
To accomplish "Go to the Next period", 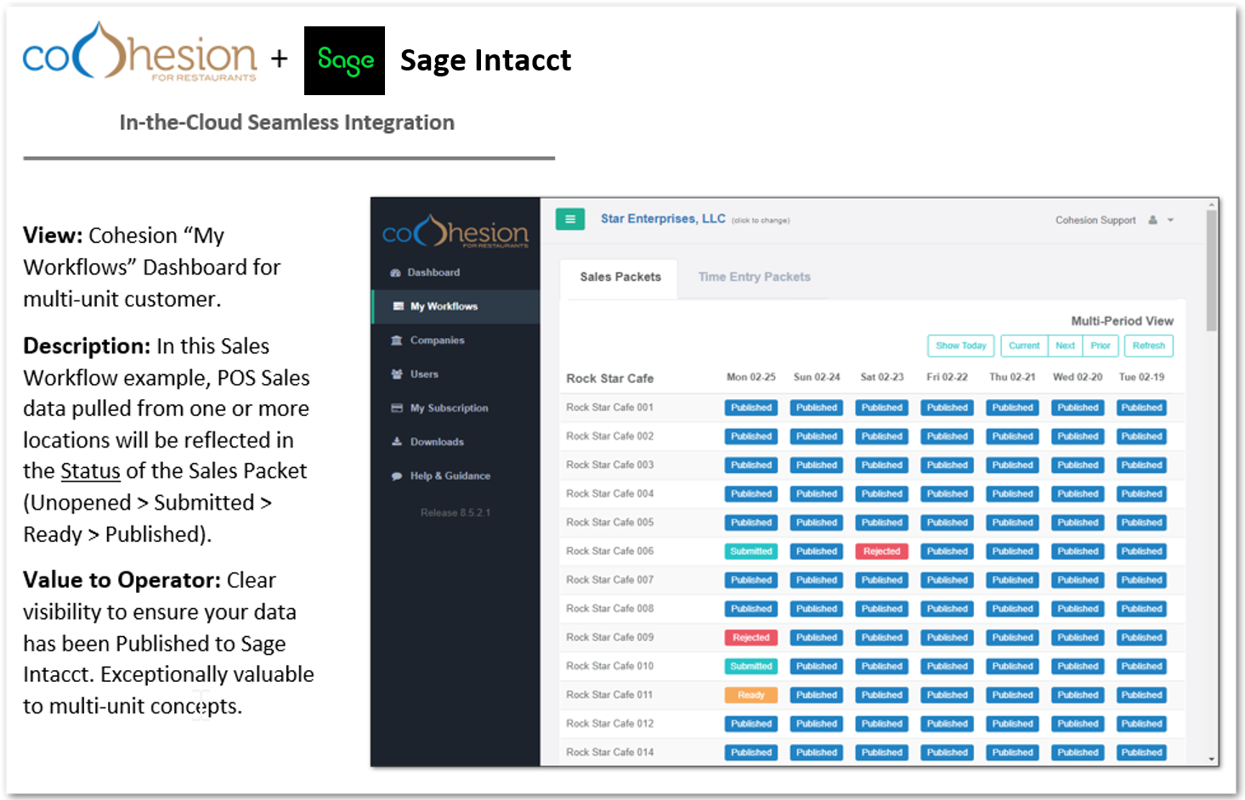I will click(x=1065, y=346).
